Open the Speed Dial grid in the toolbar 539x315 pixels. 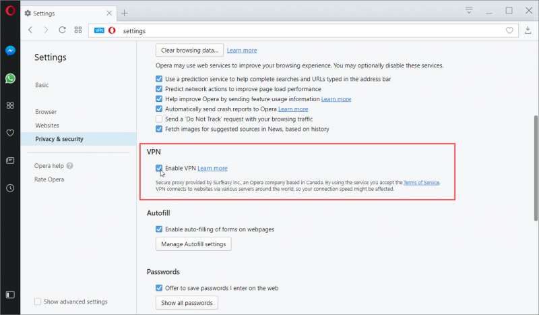pyautogui.click(x=78, y=30)
